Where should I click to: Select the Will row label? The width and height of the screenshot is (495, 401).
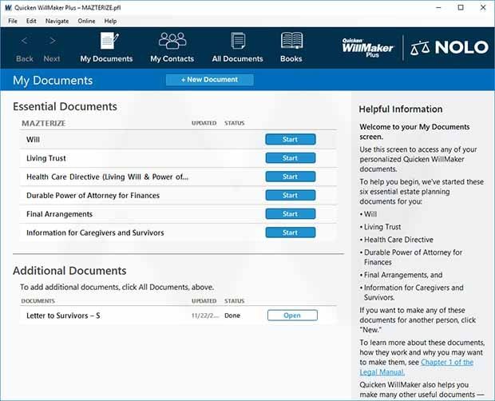point(34,139)
